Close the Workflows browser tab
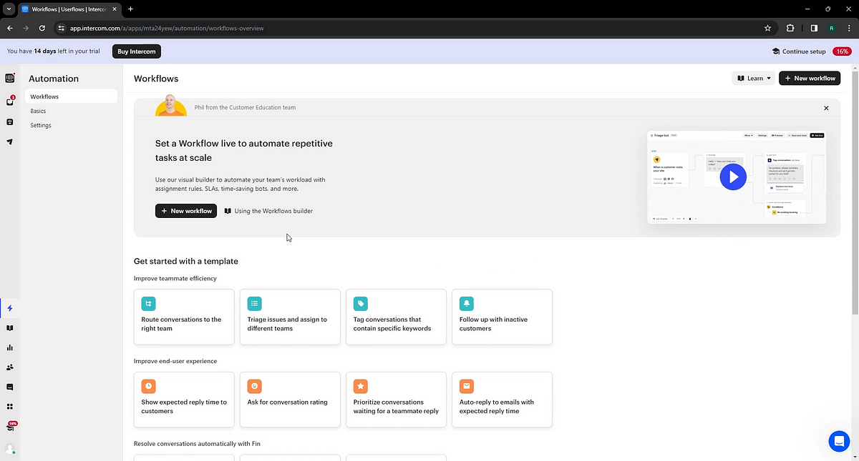Viewport: 859px width, 461px height. point(115,9)
